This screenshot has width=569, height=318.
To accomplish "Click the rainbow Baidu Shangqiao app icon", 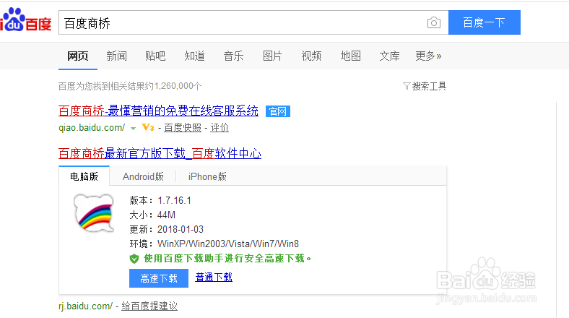I will point(94,213).
